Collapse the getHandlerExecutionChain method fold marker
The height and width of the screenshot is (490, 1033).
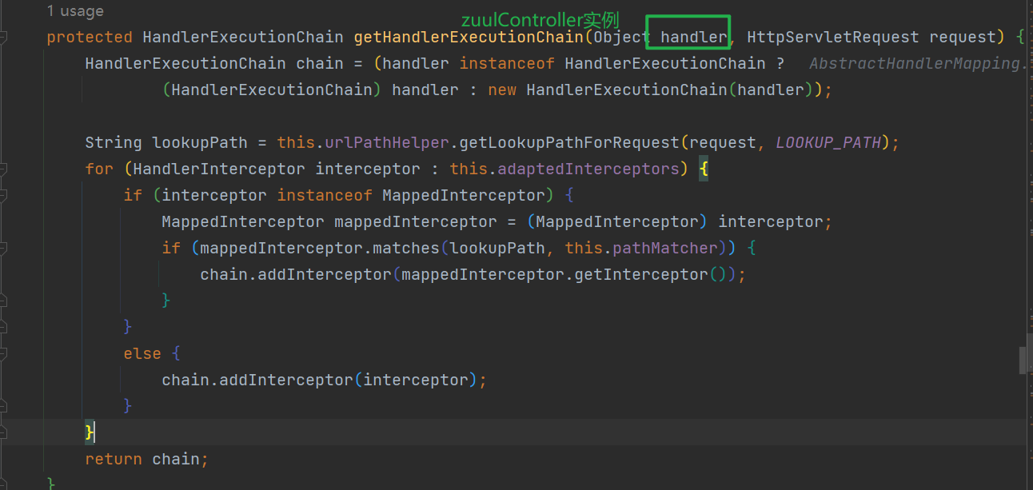3,37
